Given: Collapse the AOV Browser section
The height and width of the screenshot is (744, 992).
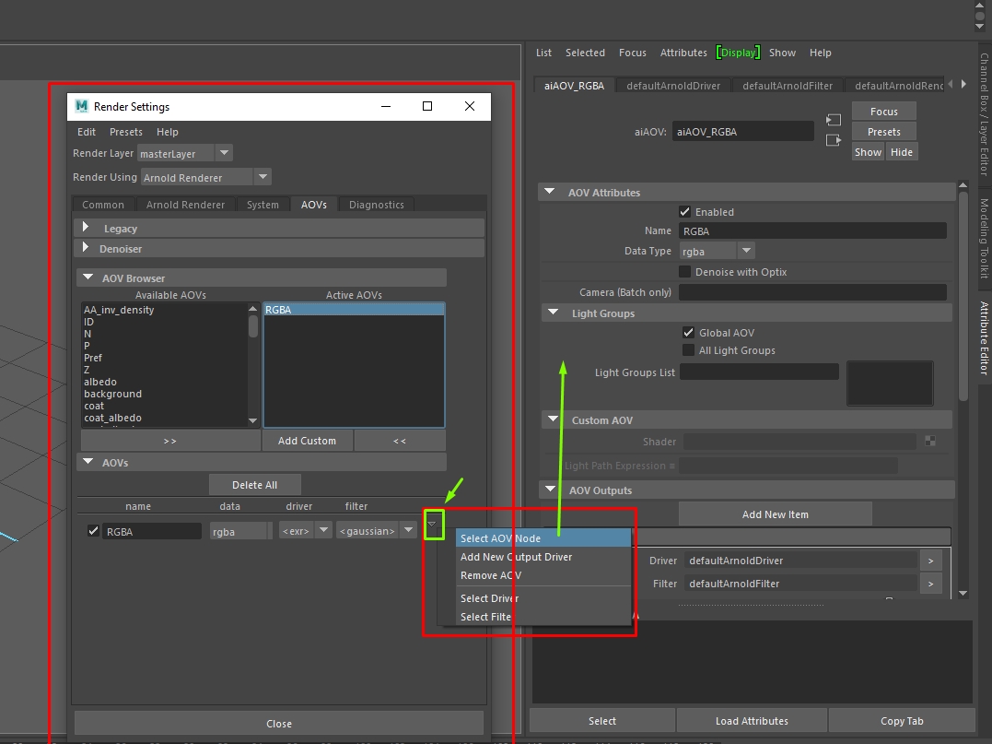Looking at the screenshot, I should point(88,278).
